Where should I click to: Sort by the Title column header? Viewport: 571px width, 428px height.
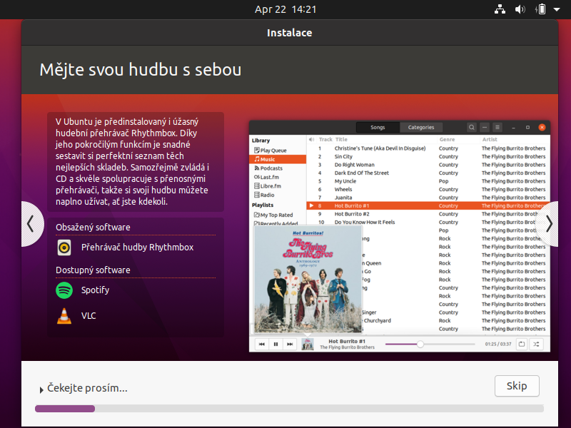[341, 139]
